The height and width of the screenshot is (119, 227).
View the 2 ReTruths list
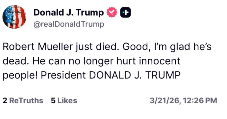(23, 100)
